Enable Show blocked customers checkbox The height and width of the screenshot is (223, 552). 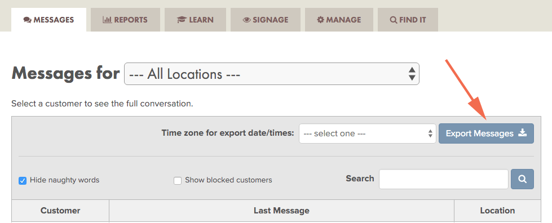pos(178,181)
